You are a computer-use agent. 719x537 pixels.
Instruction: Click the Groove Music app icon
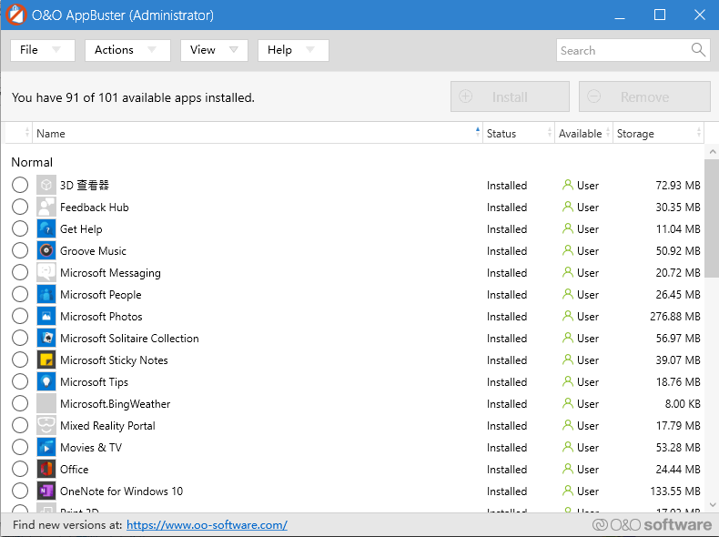coord(46,250)
